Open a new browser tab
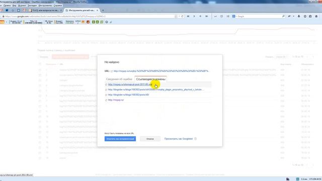Screen dimensions: 322x181 (x=103, y=10)
